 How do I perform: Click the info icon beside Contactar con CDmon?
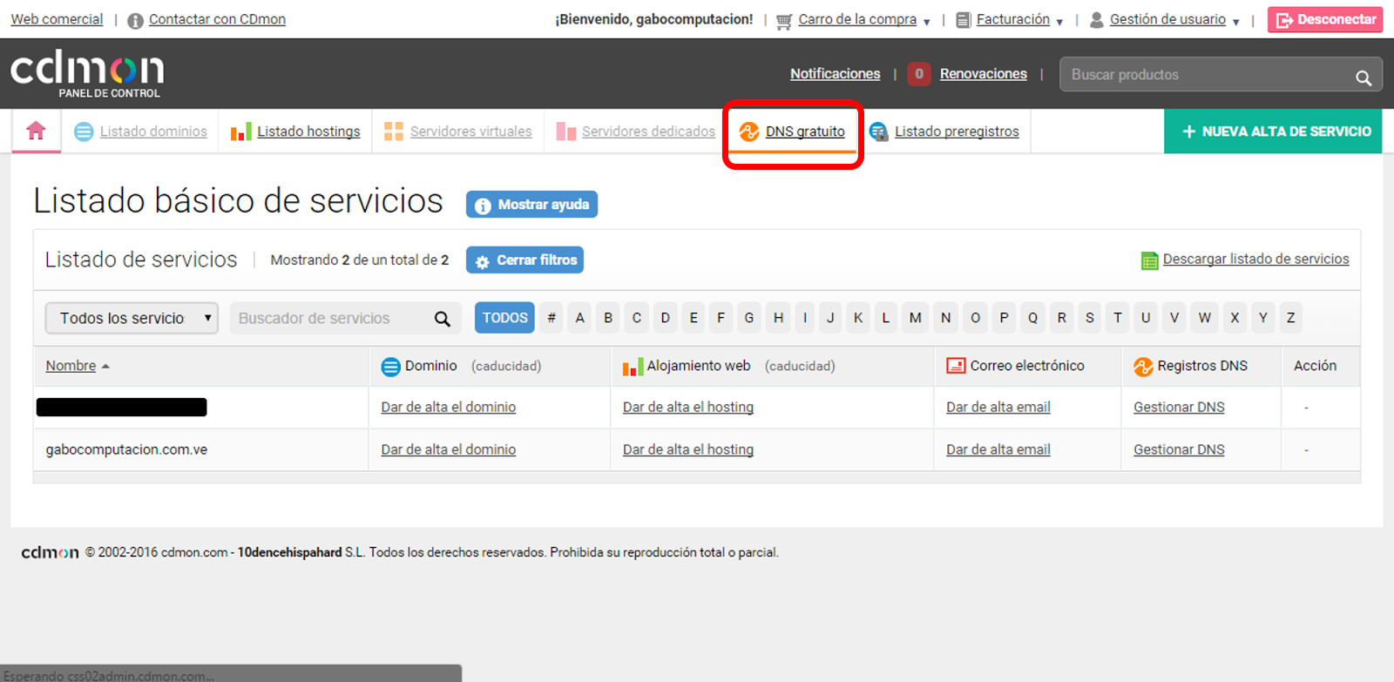click(135, 21)
